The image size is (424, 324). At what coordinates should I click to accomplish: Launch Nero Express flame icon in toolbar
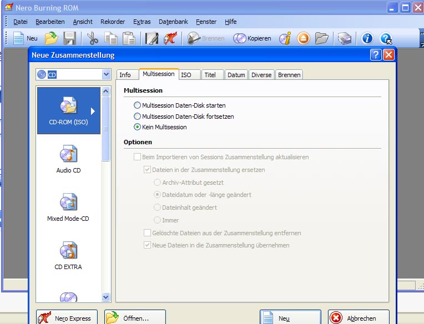(170, 38)
